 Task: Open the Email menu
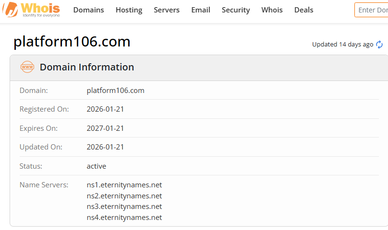201,10
